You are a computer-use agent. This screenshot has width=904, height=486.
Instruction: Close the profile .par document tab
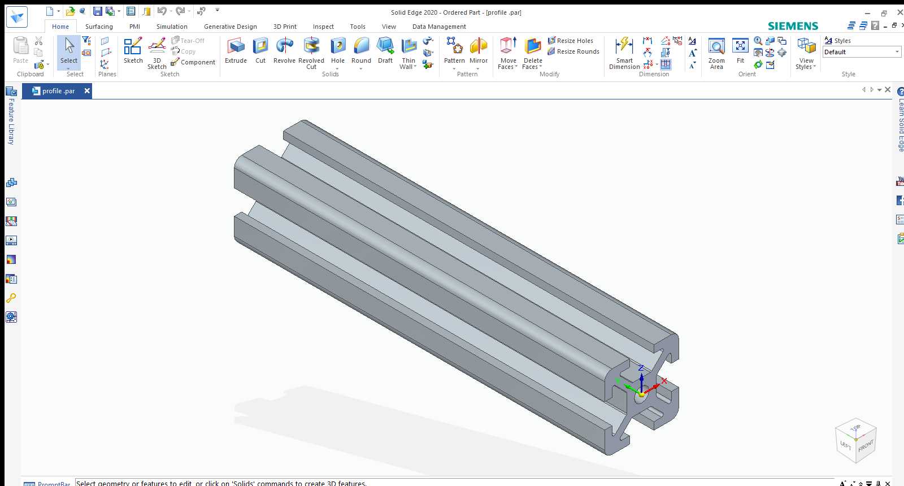[87, 90]
